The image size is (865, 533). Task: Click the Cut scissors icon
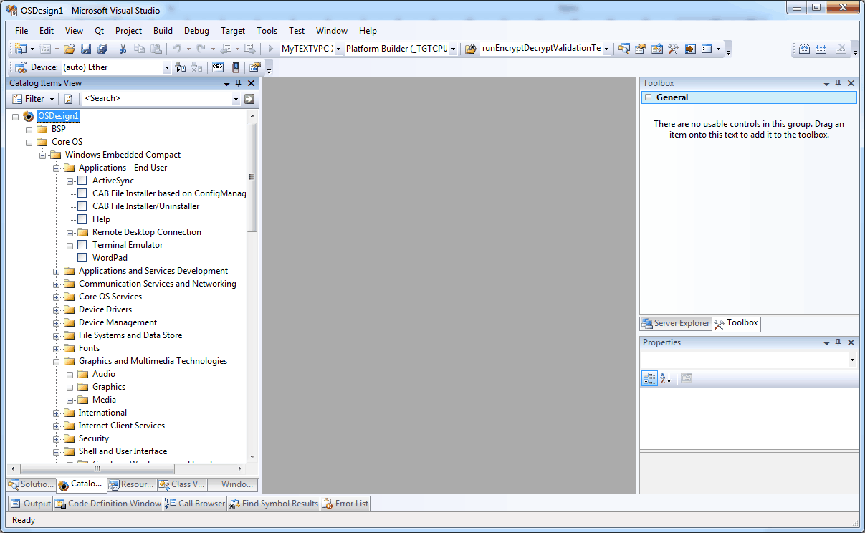(x=123, y=49)
